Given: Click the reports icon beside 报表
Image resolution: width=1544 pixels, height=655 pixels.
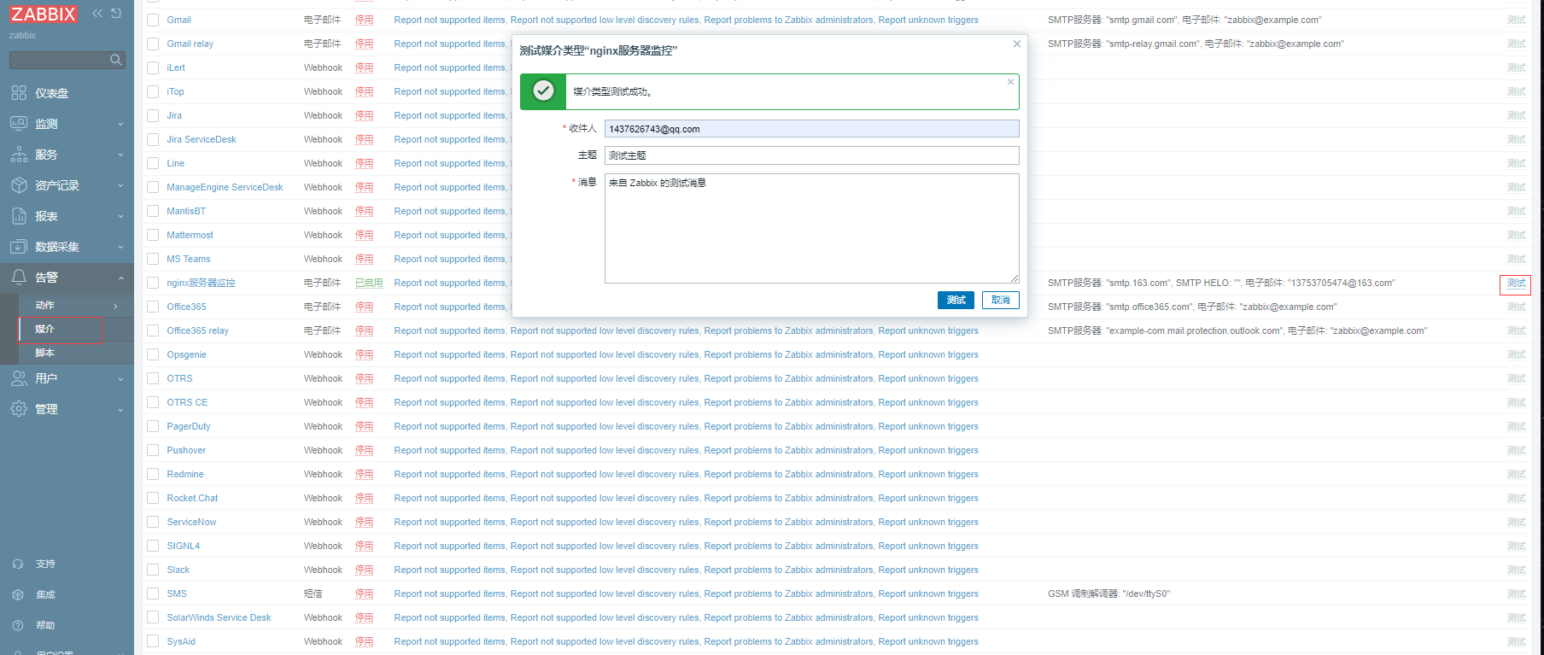Looking at the screenshot, I should pos(19,216).
